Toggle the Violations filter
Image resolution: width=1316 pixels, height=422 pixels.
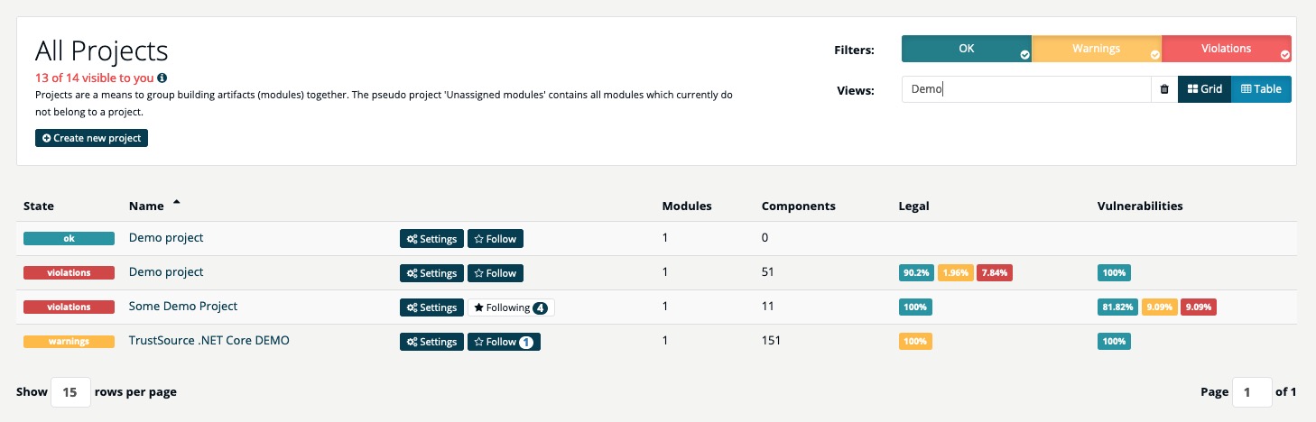(x=1227, y=49)
